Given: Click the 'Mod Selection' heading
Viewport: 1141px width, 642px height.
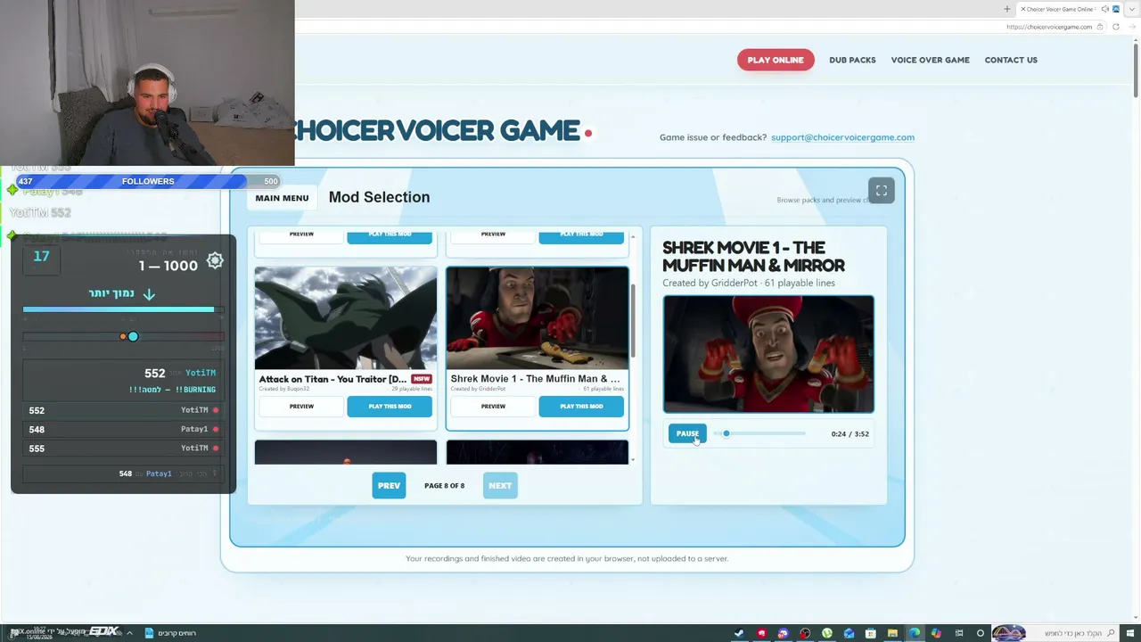Looking at the screenshot, I should (379, 197).
